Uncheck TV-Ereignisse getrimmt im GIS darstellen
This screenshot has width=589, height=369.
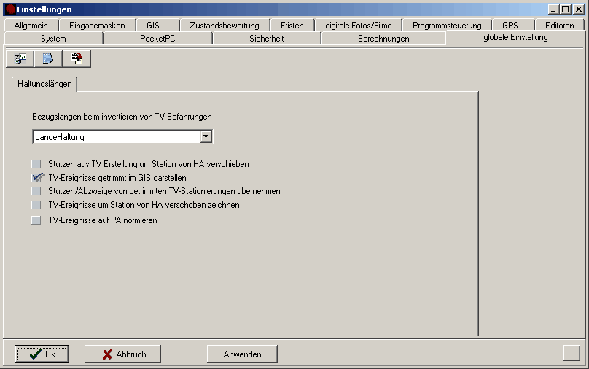[x=36, y=177]
